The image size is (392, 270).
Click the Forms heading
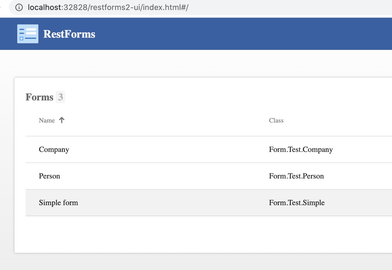(40, 97)
